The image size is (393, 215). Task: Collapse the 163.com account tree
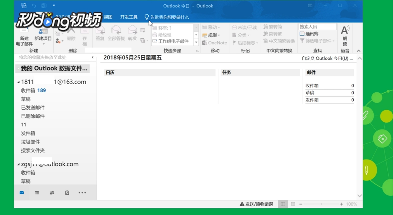(x=18, y=82)
